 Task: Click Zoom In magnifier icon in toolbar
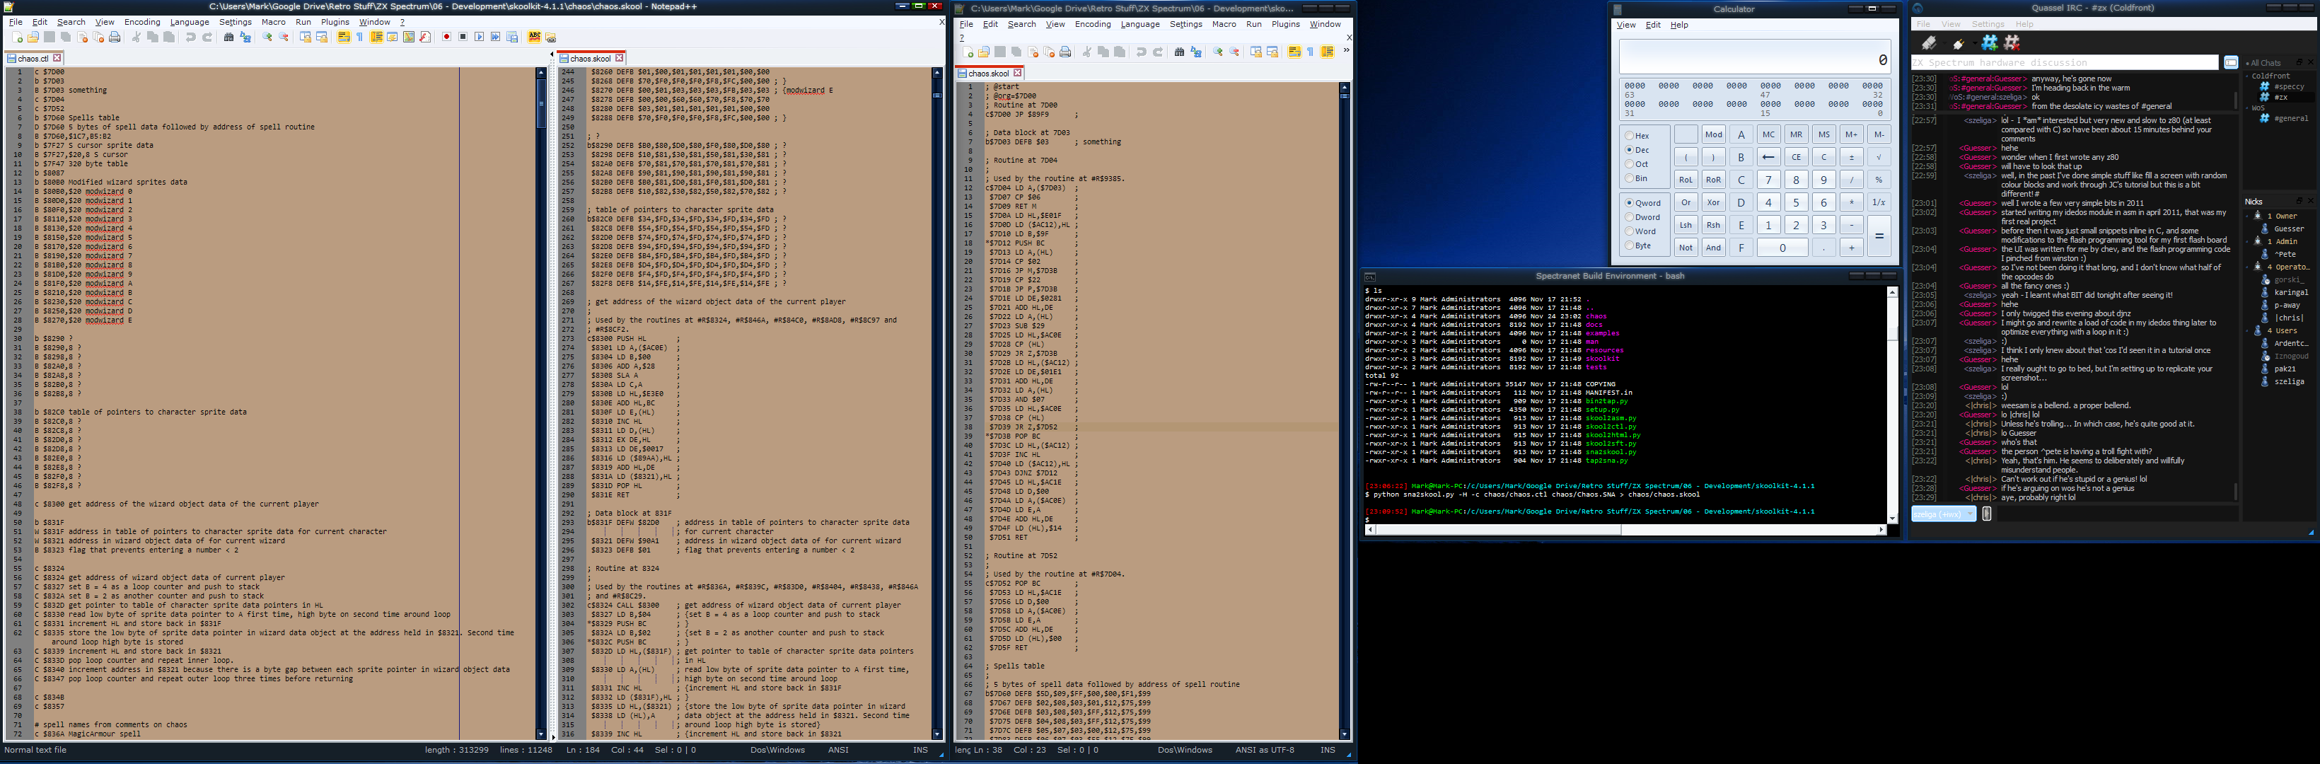click(267, 37)
